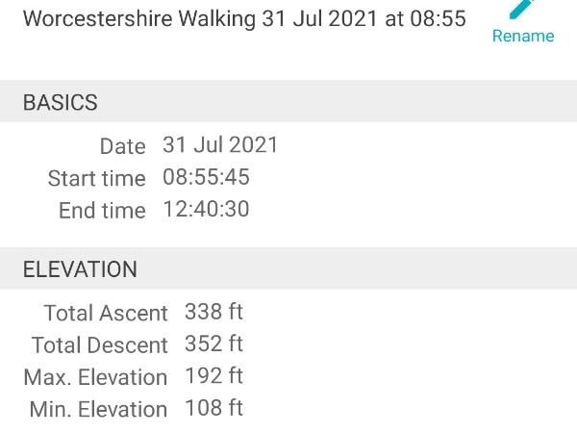577x433 pixels.
Task: Tap the Rename label
Action: (523, 37)
